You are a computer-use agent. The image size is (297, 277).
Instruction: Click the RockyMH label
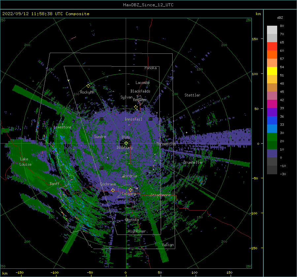click(87, 92)
